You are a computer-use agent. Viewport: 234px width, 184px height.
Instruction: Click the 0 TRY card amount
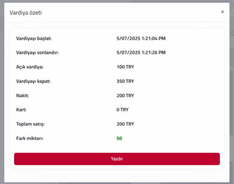[122, 110]
